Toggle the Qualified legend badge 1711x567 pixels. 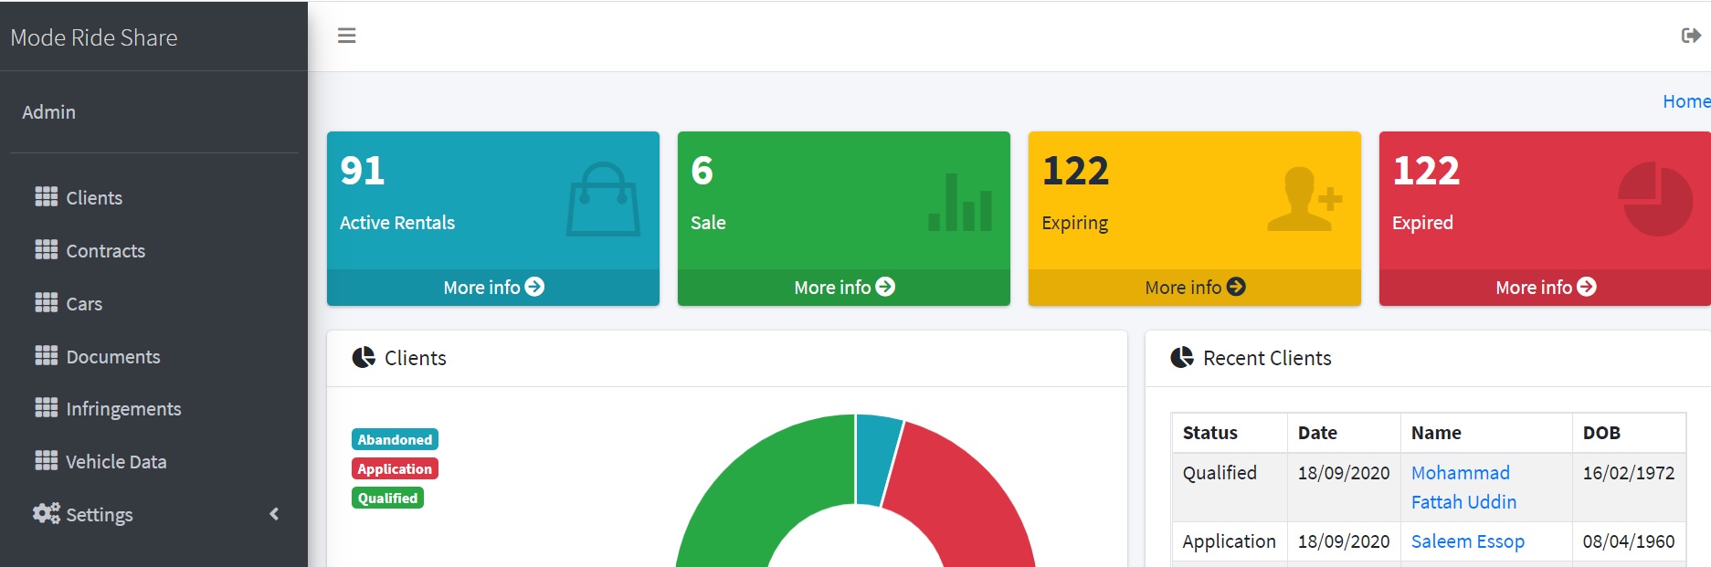pos(387,499)
